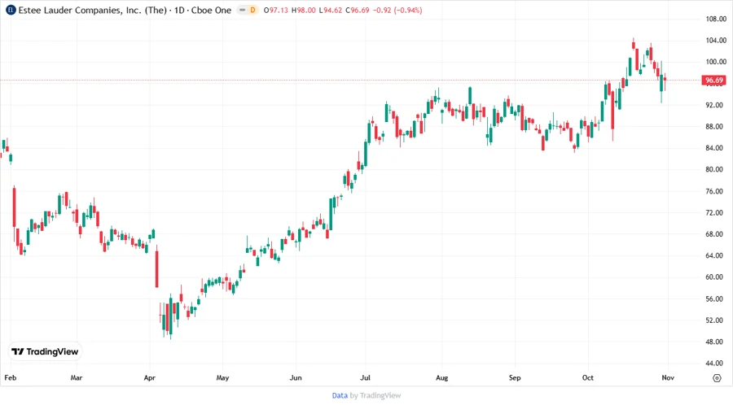The width and height of the screenshot is (733, 405).
Task: Click the Cboe One exchange label
Action: [211, 10]
